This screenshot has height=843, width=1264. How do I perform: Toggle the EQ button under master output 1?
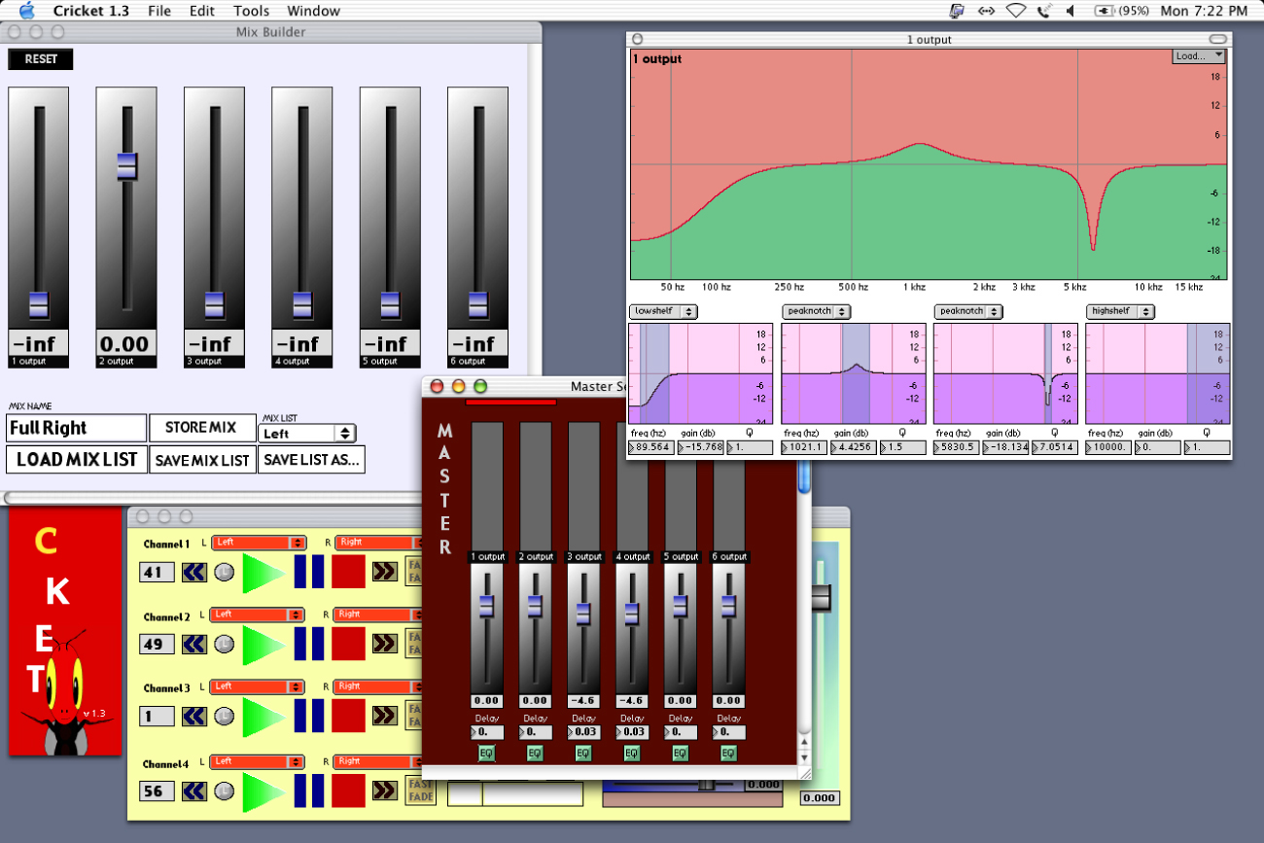tap(486, 753)
